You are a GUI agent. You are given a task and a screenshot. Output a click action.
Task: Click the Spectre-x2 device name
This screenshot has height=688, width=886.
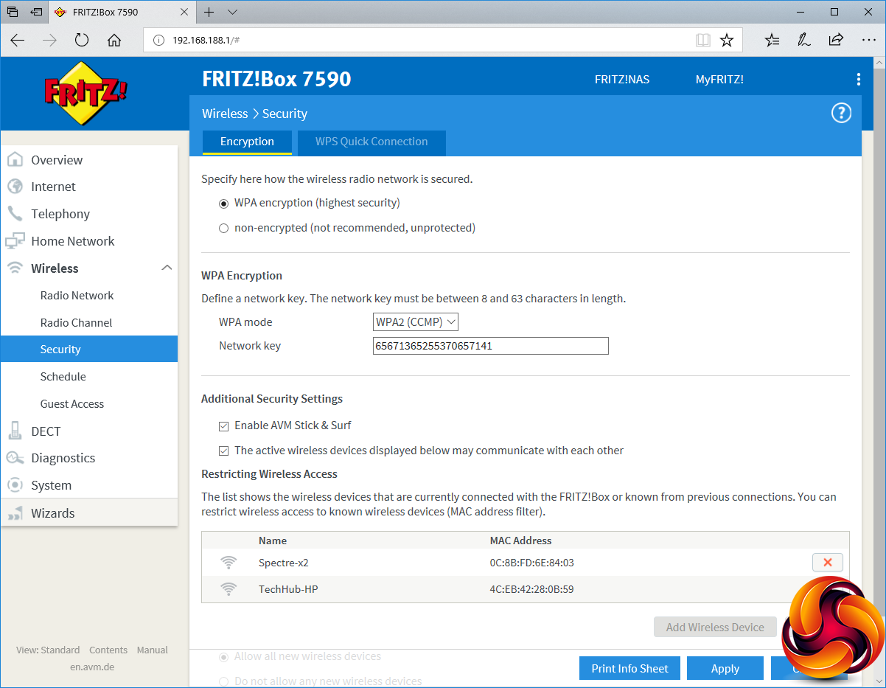284,563
